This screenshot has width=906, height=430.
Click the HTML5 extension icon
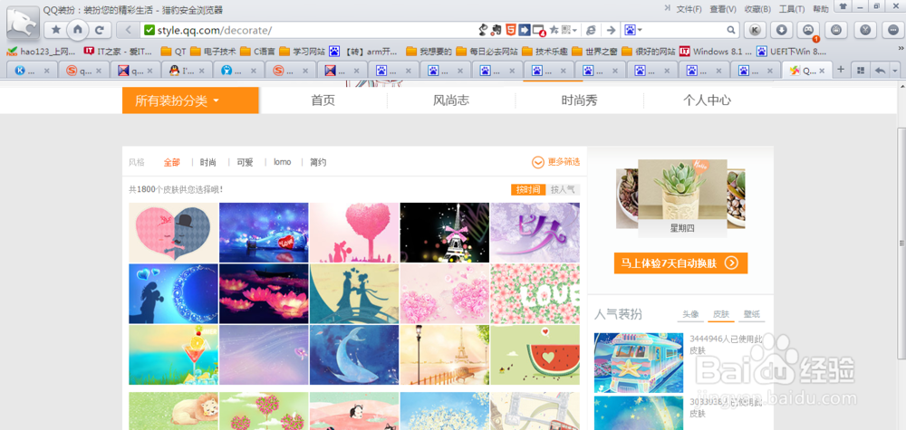(511, 30)
